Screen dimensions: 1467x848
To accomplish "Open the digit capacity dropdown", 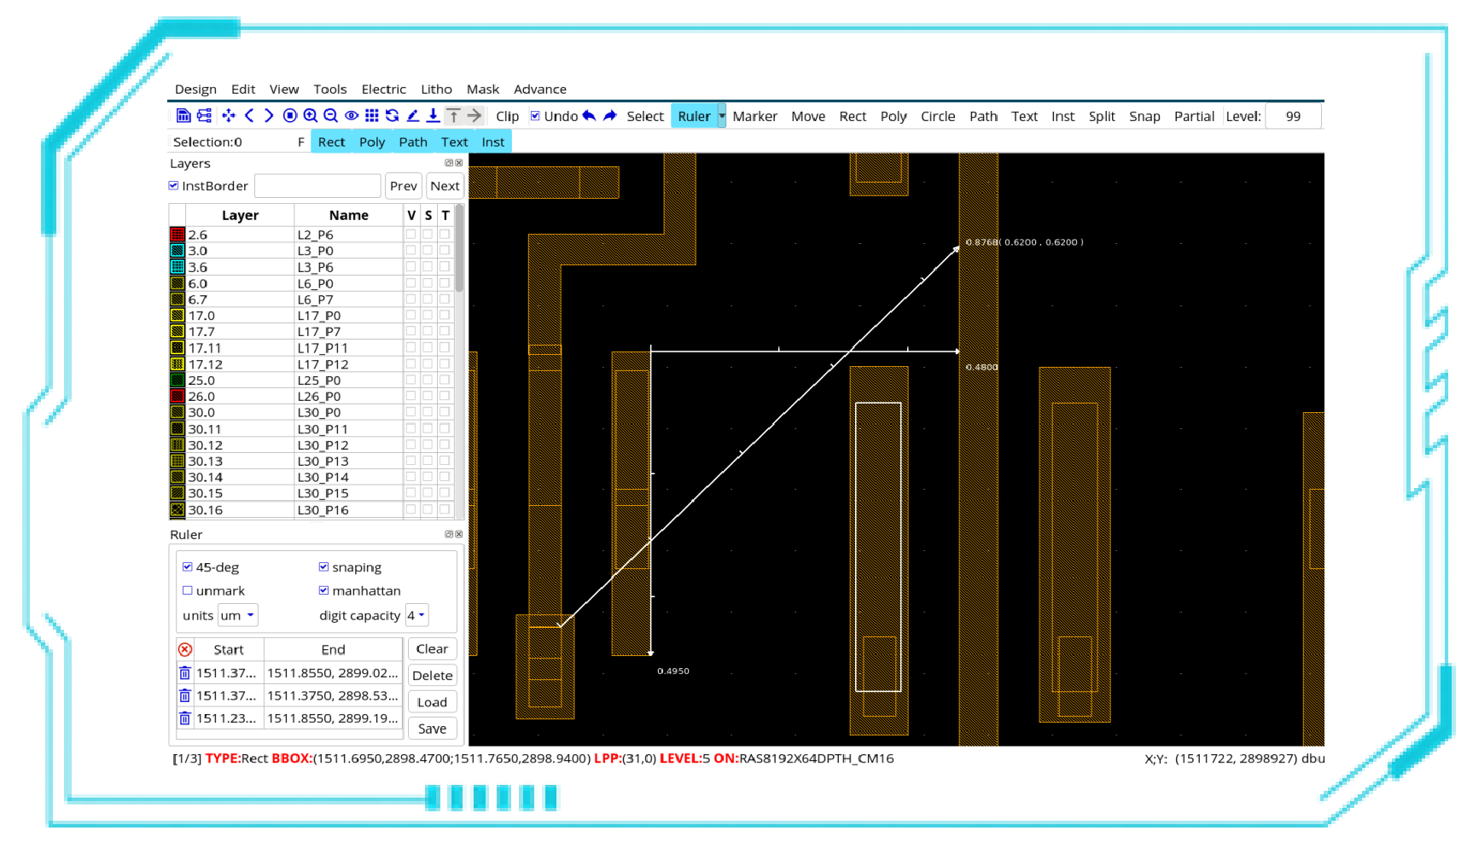I will pyautogui.click(x=416, y=615).
